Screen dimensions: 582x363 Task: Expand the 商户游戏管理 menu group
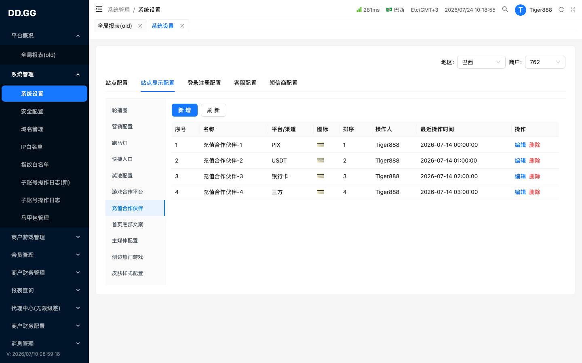(44, 237)
